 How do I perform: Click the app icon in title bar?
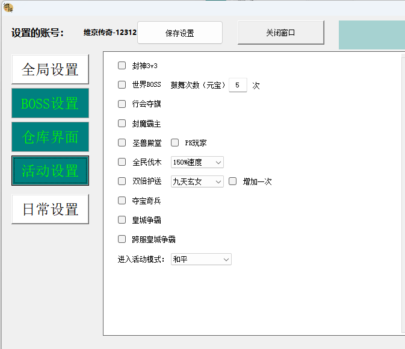pos(8,8)
